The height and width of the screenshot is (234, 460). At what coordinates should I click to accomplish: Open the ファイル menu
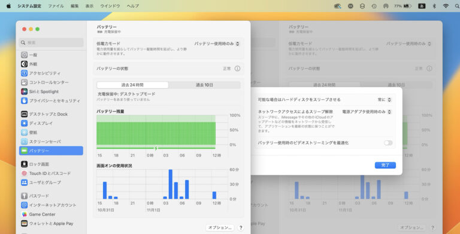click(x=56, y=6)
